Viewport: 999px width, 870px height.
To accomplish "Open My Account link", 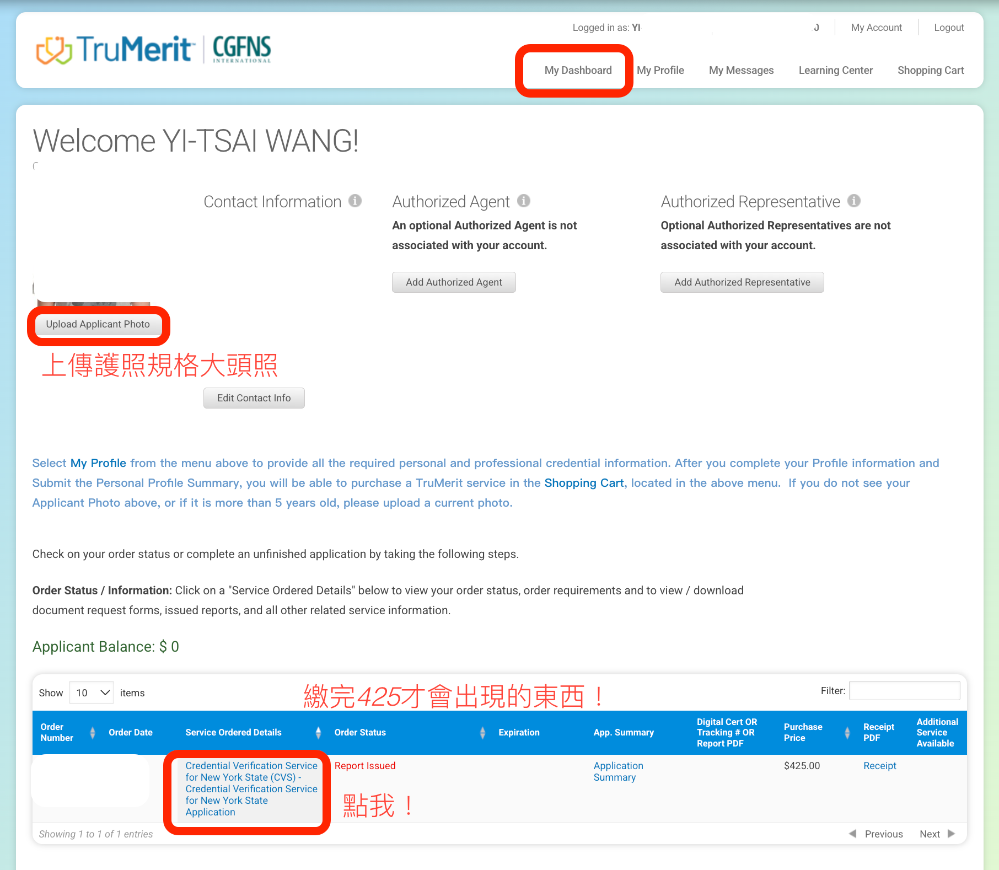I will point(876,28).
